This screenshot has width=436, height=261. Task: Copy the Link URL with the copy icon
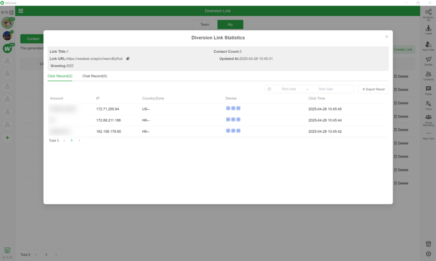[x=128, y=59]
